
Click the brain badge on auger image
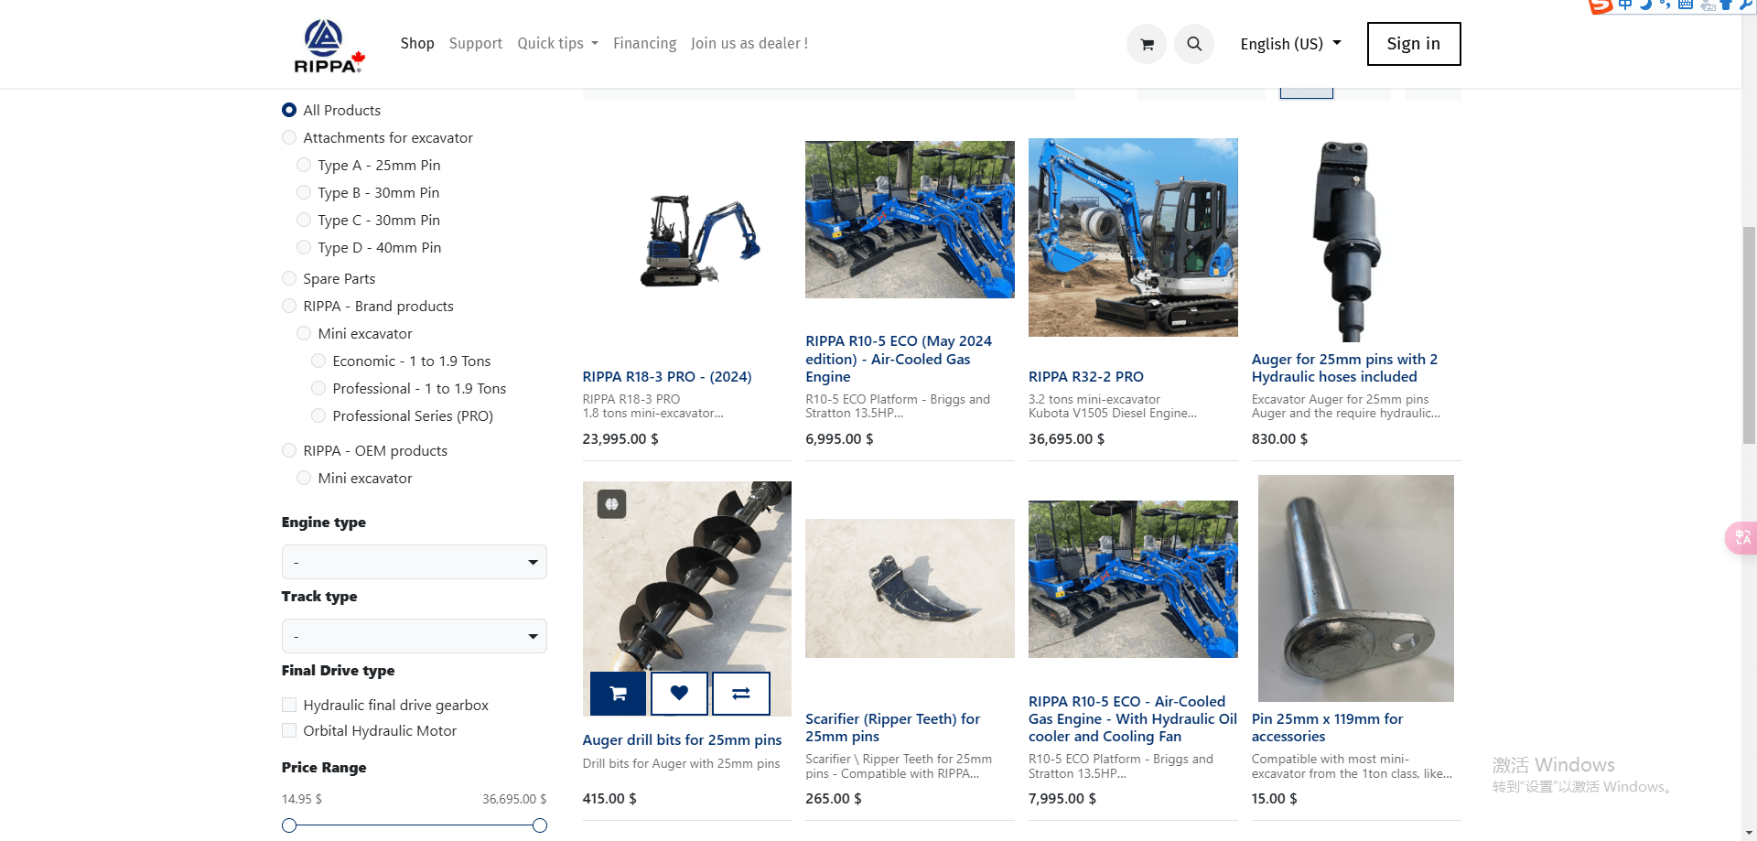[x=611, y=503]
